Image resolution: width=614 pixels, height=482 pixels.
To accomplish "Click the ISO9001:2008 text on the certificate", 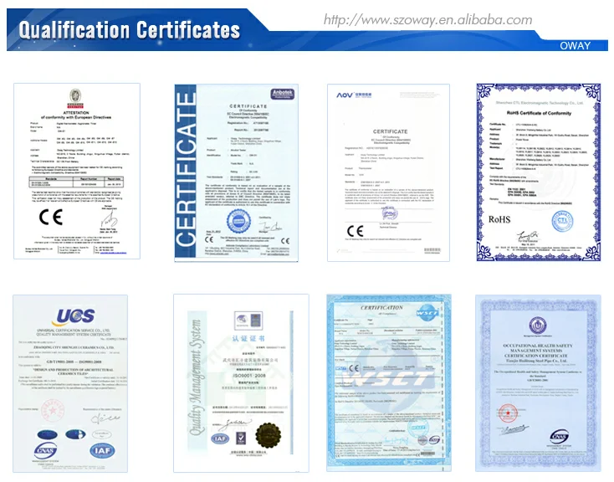I will pyautogui.click(x=249, y=376).
